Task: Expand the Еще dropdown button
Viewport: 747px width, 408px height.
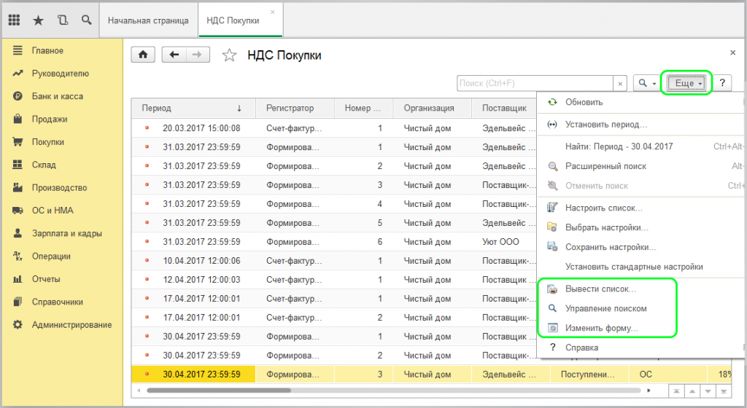Action: point(686,84)
